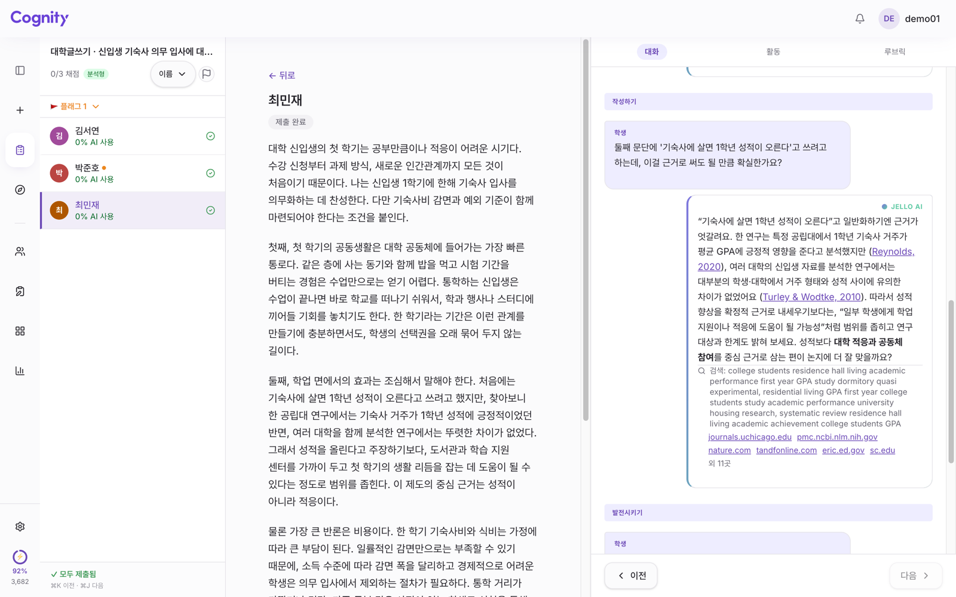Click the flag filter icon

coord(207,74)
